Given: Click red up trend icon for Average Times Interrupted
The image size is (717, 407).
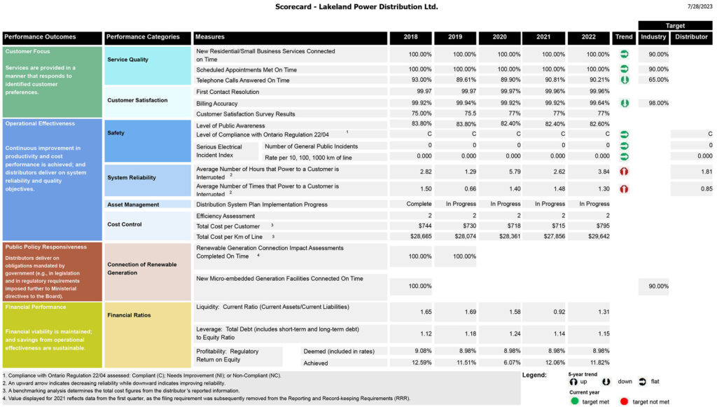Looking at the screenshot, I should tap(624, 188).
